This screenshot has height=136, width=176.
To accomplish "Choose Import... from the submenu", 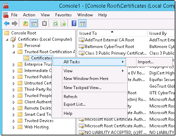I will [149, 62].
